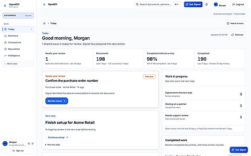Expand the Why this step disclosure
The image size is (251, 156).
coord(52,145)
